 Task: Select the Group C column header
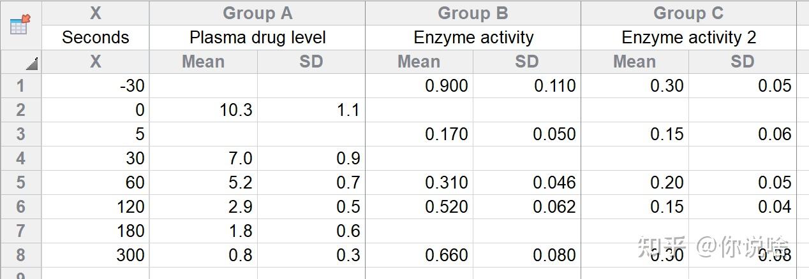(x=688, y=13)
